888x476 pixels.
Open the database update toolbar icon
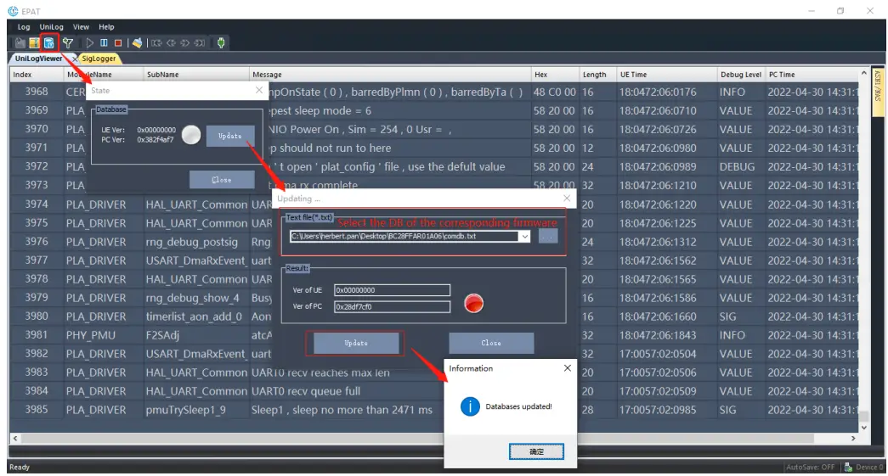pyautogui.click(x=49, y=43)
